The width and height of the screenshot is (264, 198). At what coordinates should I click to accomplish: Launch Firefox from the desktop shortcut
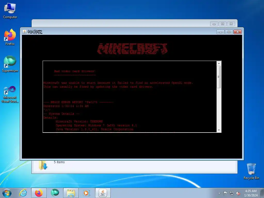[10, 37]
